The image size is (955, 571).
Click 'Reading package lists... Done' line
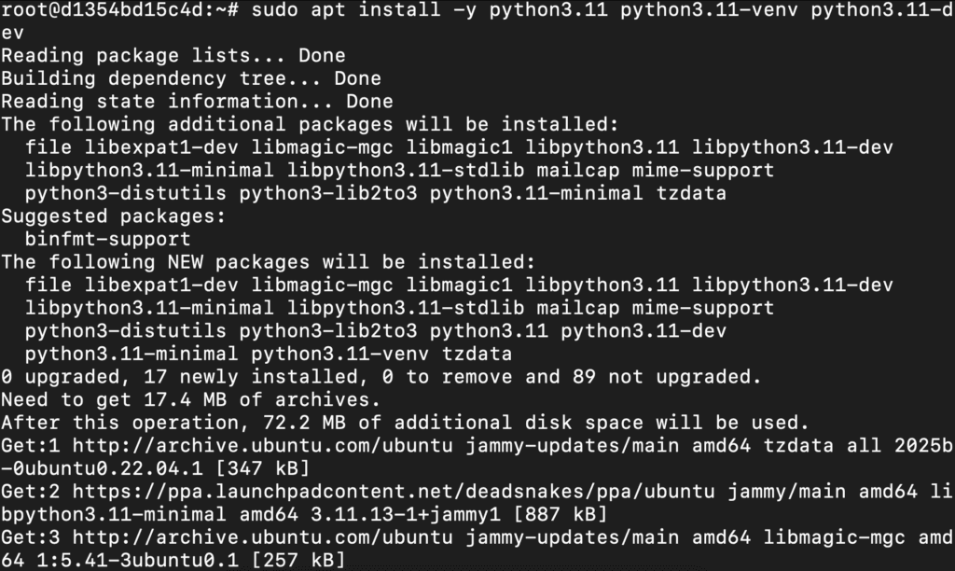pyautogui.click(x=173, y=55)
